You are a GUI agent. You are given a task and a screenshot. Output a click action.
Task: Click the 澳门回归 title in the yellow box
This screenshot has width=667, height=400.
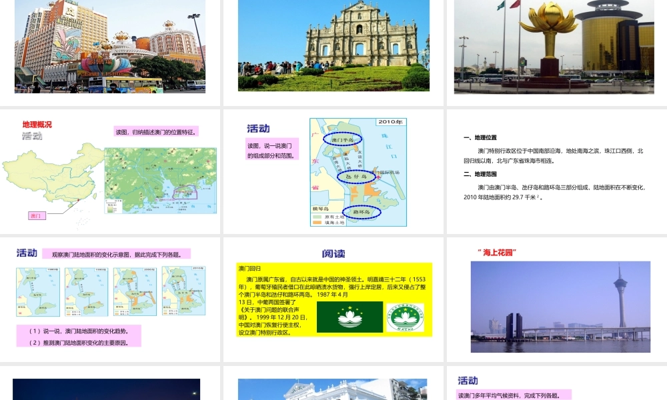tap(249, 268)
